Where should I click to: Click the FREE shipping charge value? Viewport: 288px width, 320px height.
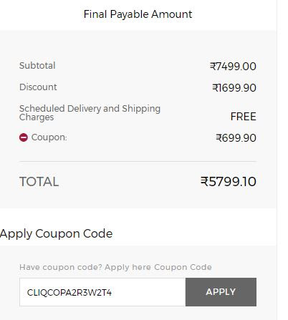point(244,117)
